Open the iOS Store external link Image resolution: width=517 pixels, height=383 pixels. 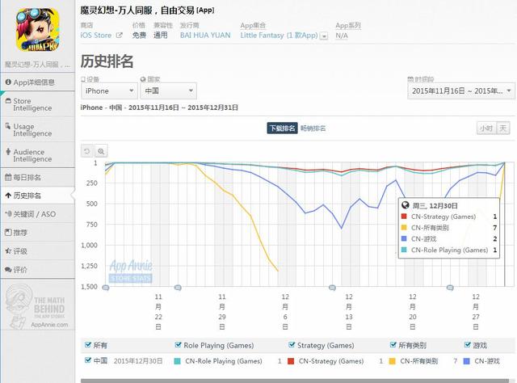(96, 36)
